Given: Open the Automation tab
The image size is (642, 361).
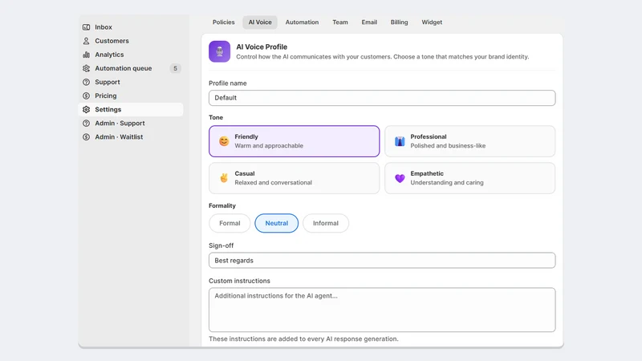Looking at the screenshot, I should (x=302, y=22).
